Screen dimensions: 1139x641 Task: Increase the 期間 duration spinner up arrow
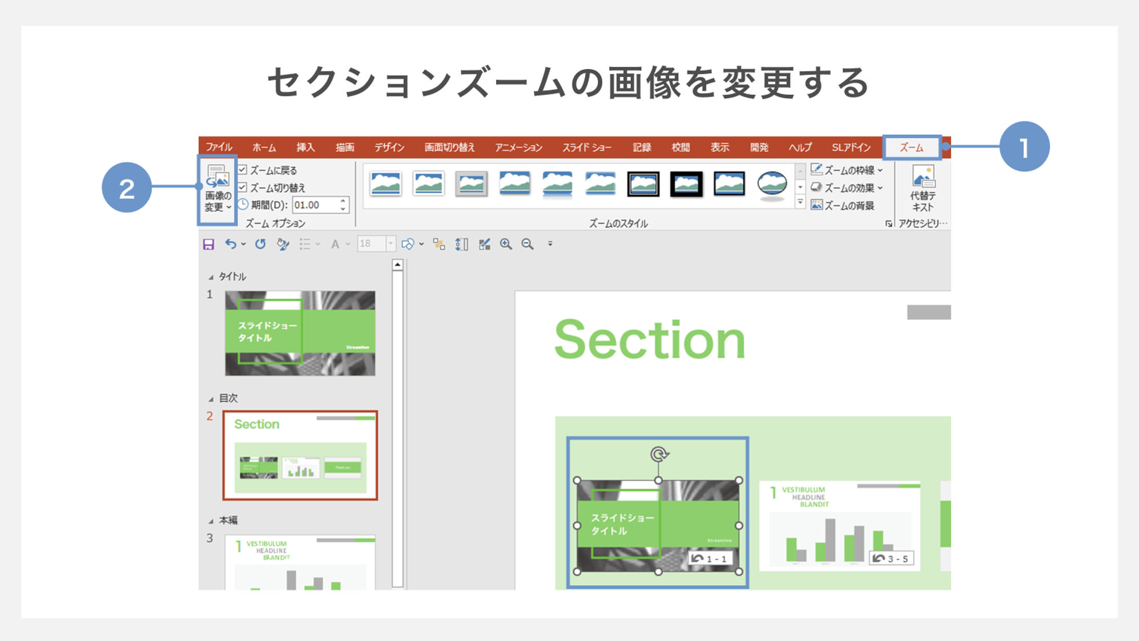point(343,201)
